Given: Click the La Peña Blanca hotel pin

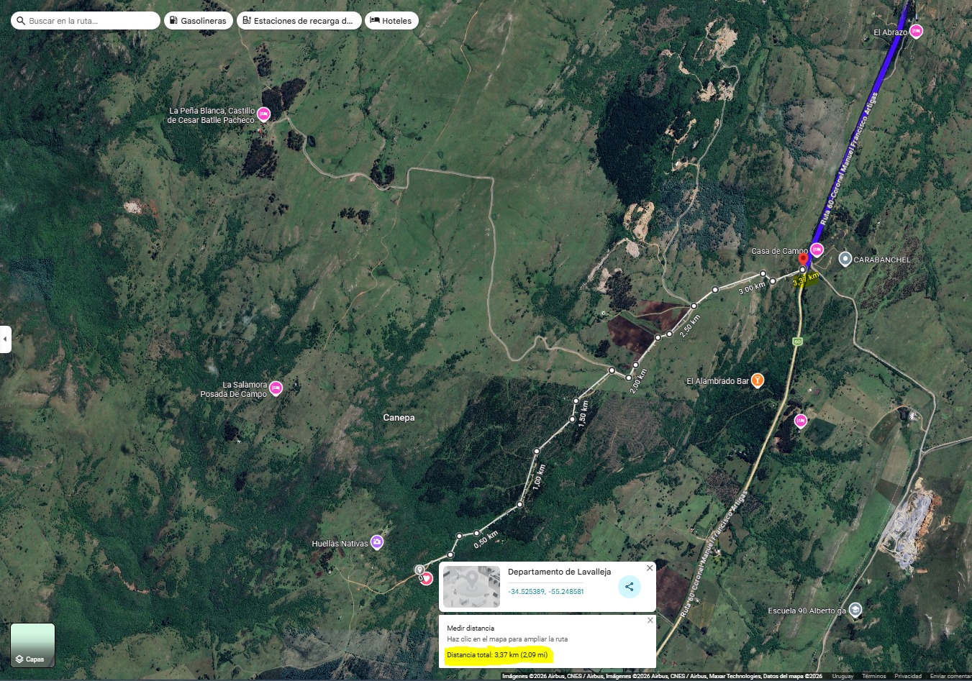Looking at the screenshot, I should coord(263,114).
